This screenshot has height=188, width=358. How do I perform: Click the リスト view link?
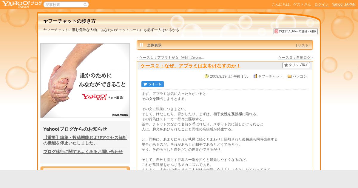[x=303, y=45]
